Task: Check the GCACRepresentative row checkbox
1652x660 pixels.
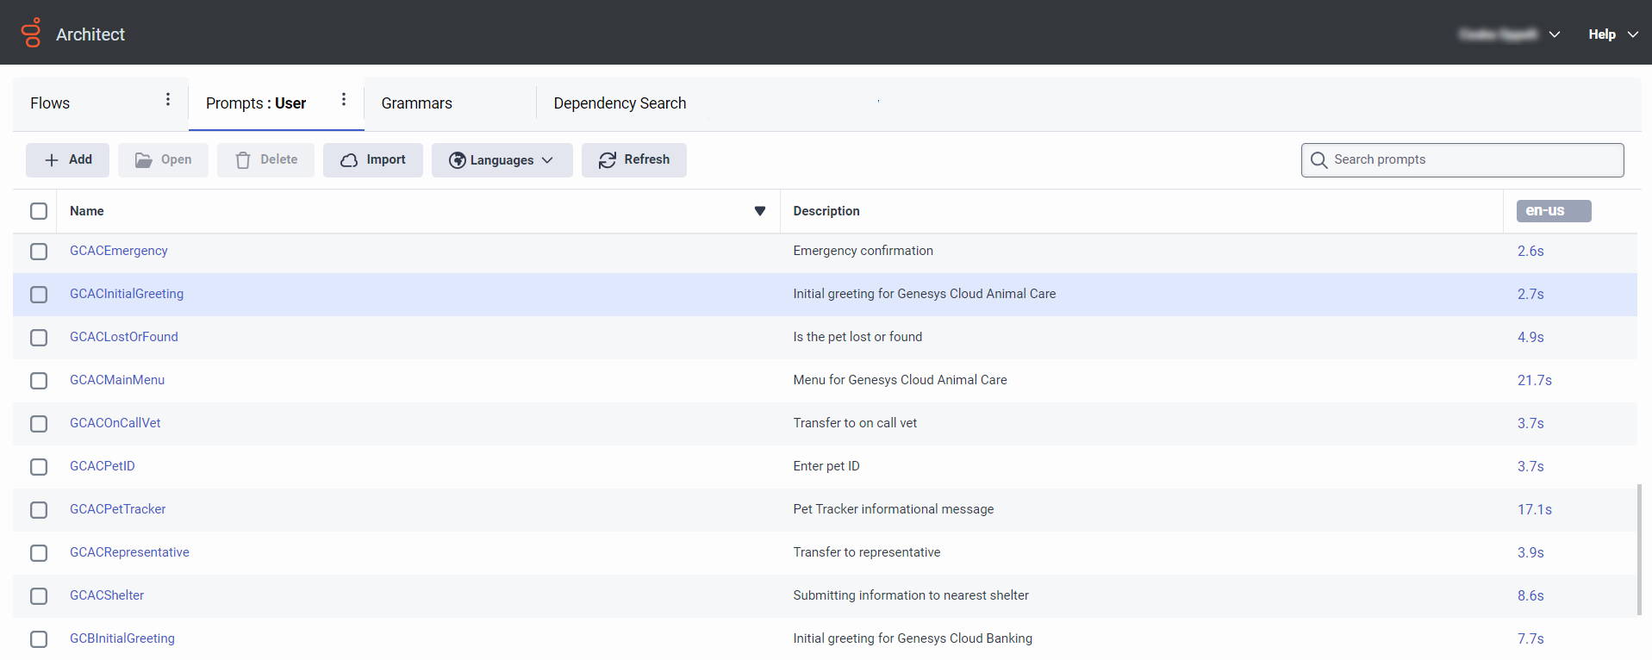Action: [x=39, y=553]
